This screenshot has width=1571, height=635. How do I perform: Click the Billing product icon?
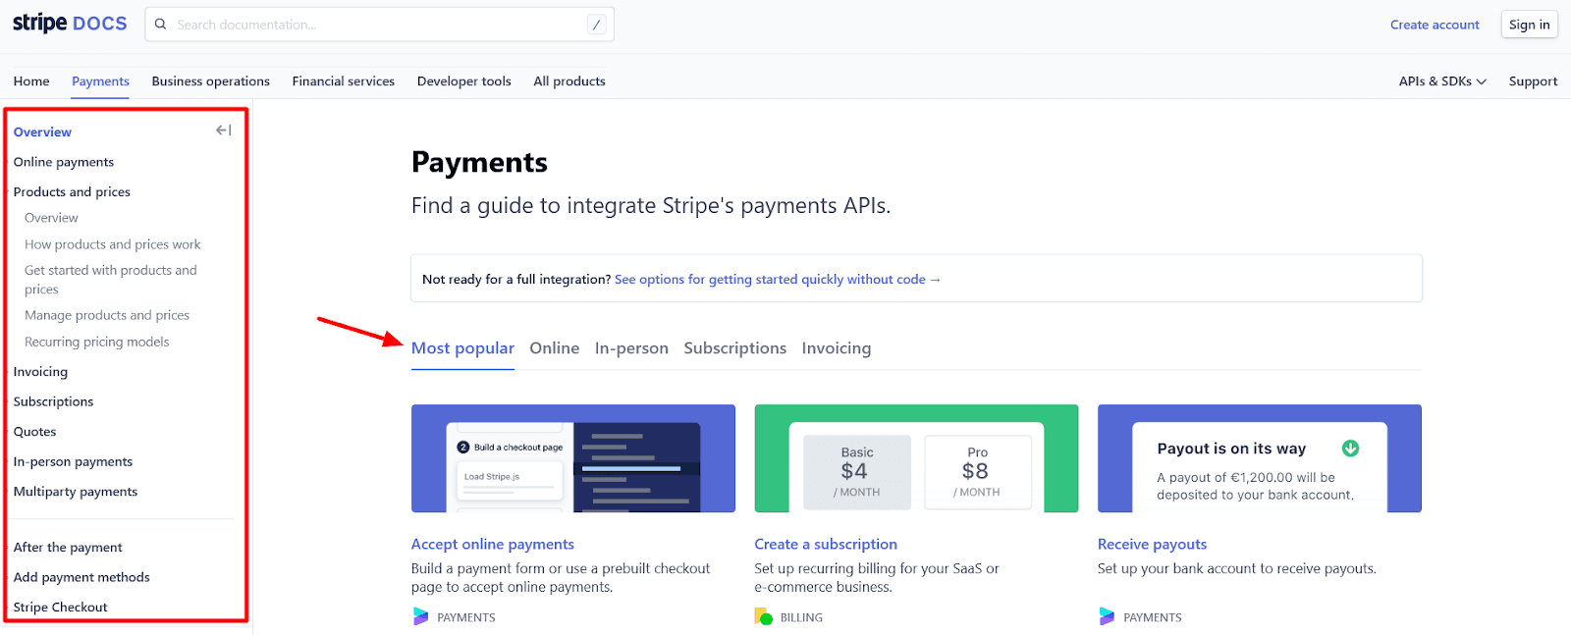pyautogui.click(x=763, y=616)
